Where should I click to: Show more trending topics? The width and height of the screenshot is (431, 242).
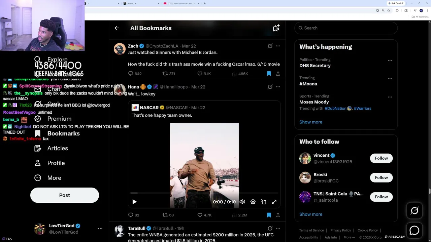tap(311, 122)
